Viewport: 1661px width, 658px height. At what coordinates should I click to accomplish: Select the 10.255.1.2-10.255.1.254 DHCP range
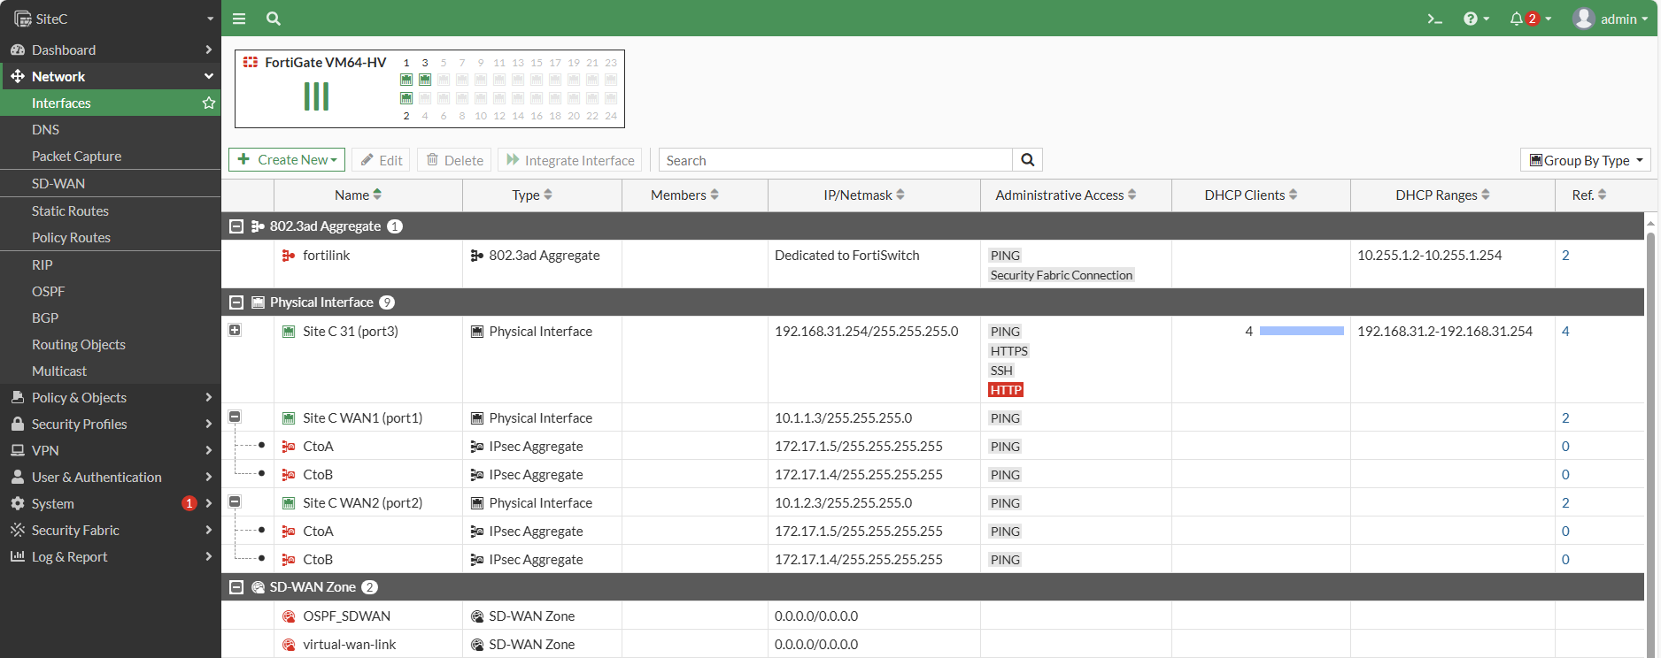[1429, 256]
